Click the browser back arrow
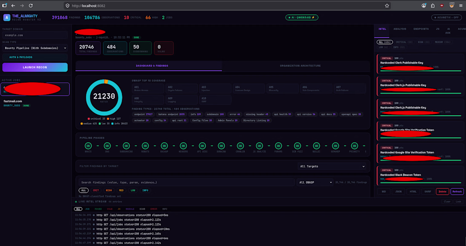Image resolution: width=466 pixels, height=246 pixels. (13, 6)
